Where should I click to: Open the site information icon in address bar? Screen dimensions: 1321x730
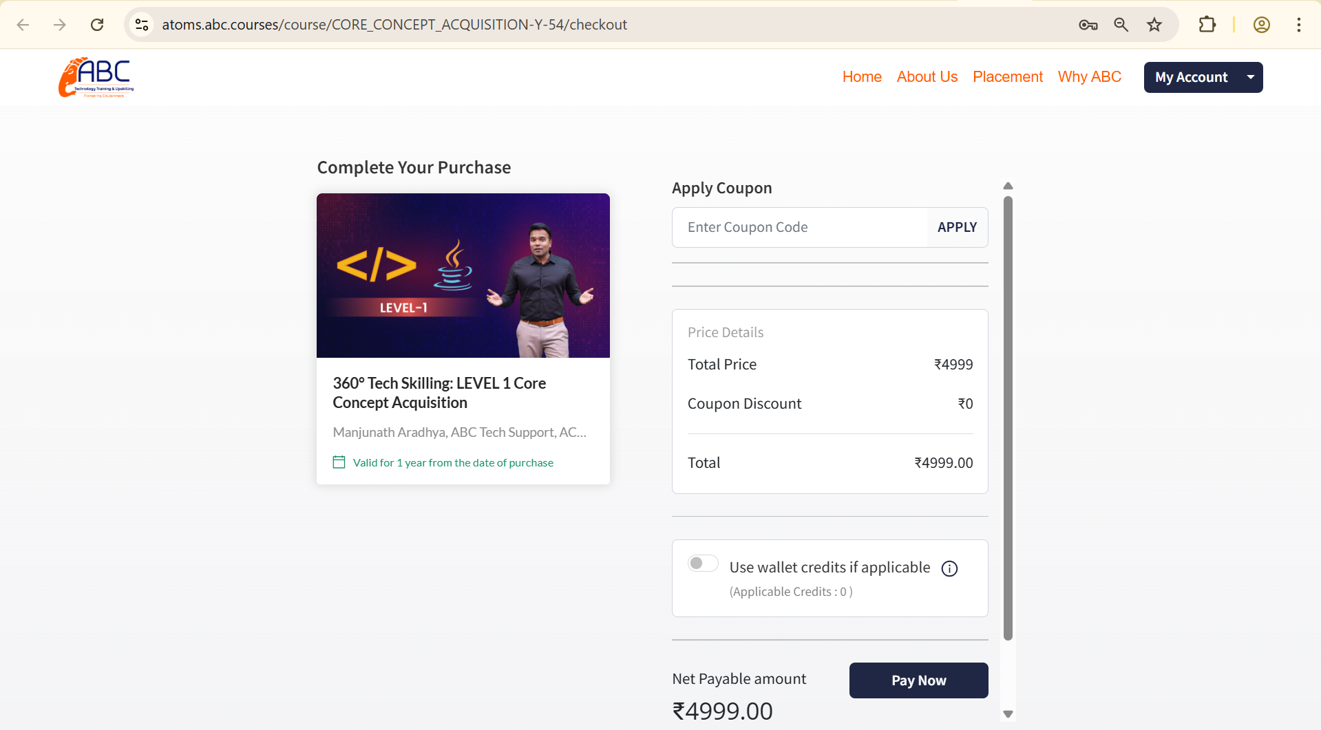pyautogui.click(x=142, y=25)
